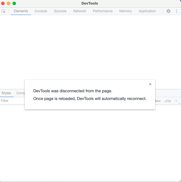This screenshot has height=182, width=181.
Task: Minimize DevTools with the yellow button
Action: pyautogui.click(x=9, y=3)
